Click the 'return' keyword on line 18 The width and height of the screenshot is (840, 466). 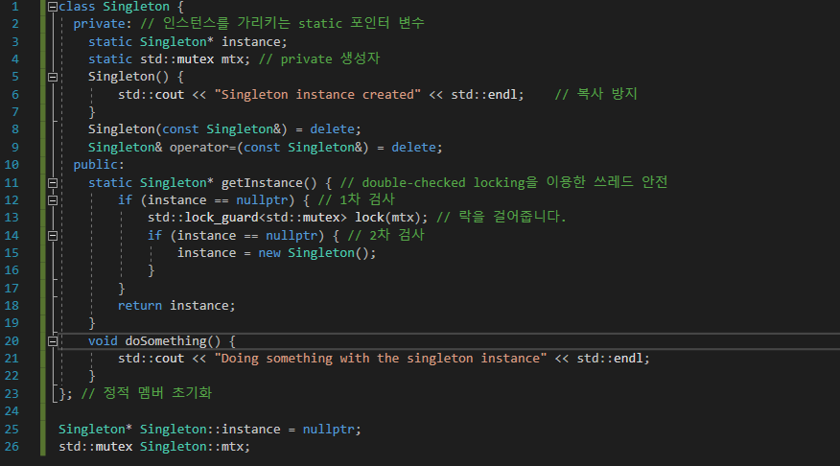(140, 306)
